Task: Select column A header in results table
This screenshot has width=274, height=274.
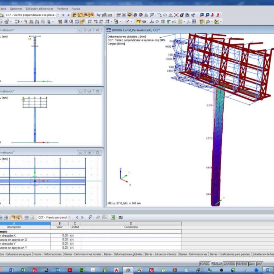Action: click(25, 223)
